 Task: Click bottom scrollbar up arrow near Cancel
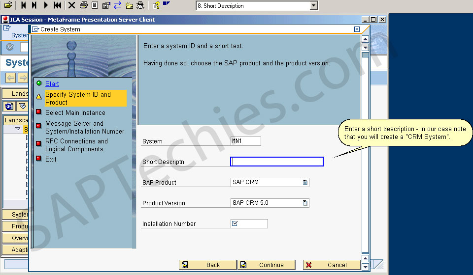(365, 258)
